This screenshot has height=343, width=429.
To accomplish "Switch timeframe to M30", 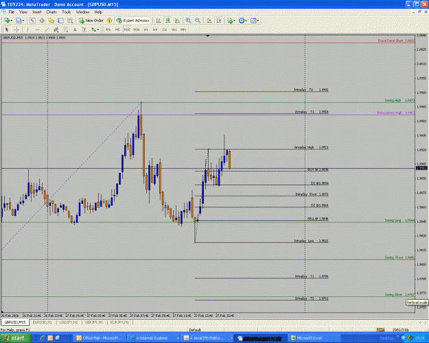I will pyautogui.click(x=137, y=29).
